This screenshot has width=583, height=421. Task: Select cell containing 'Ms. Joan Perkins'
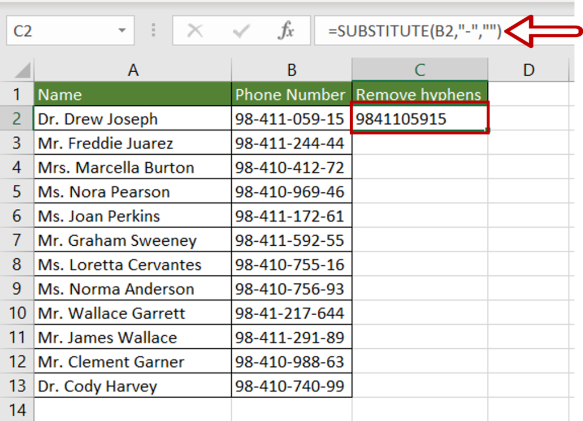(x=133, y=216)
